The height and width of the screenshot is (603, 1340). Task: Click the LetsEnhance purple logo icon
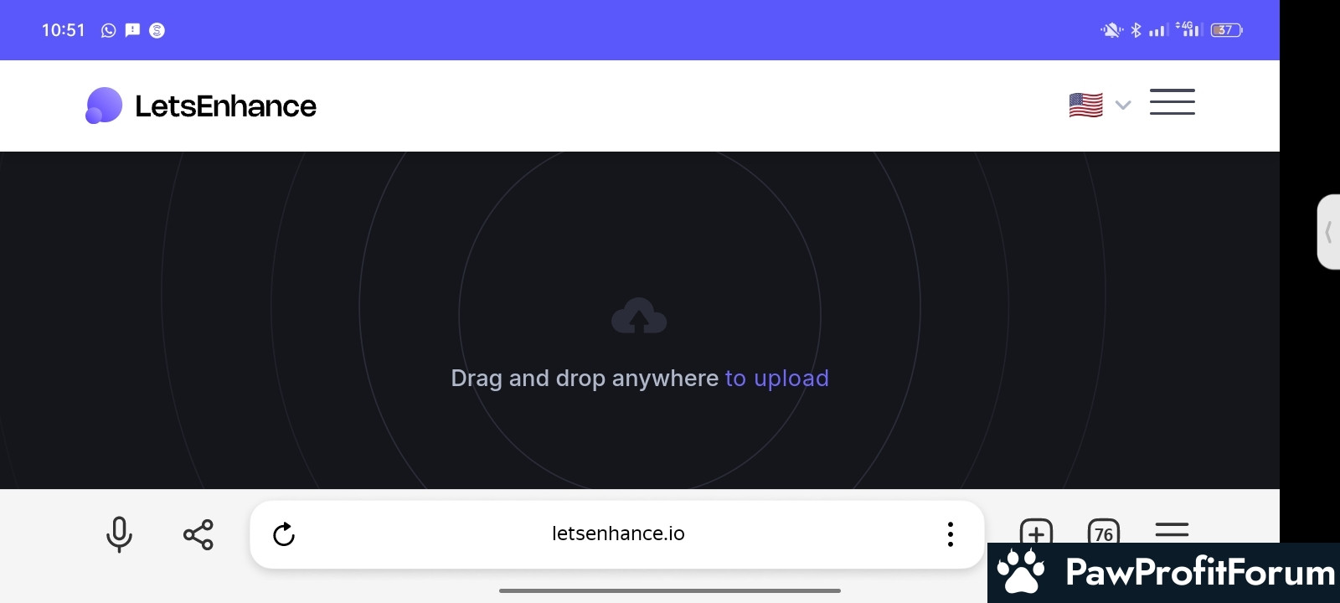(104, 106)
